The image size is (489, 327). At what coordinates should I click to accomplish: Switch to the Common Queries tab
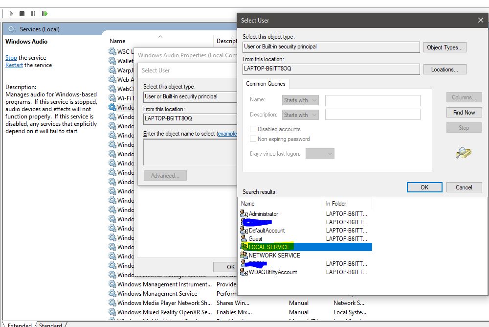(266, 84)
